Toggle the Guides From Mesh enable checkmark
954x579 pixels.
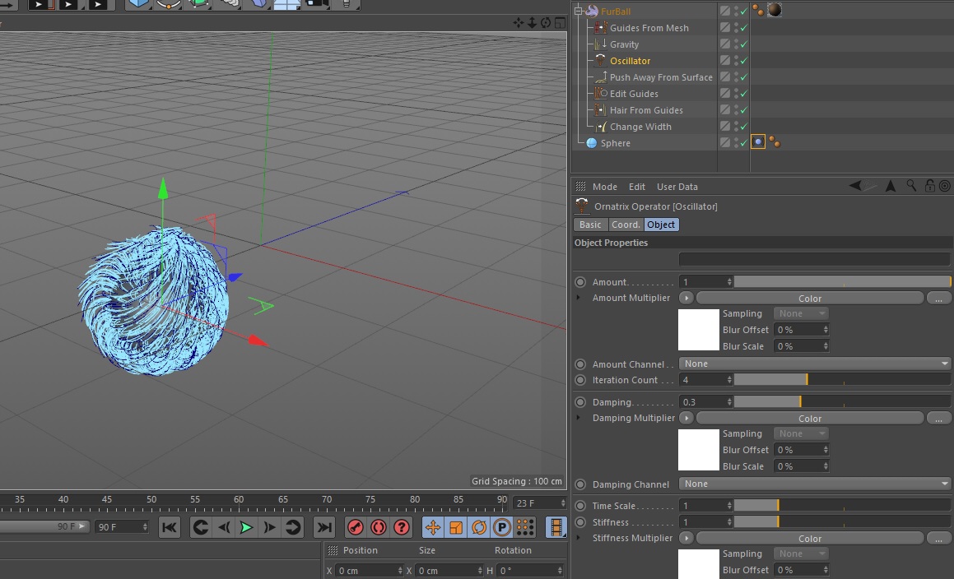(743, 28)
